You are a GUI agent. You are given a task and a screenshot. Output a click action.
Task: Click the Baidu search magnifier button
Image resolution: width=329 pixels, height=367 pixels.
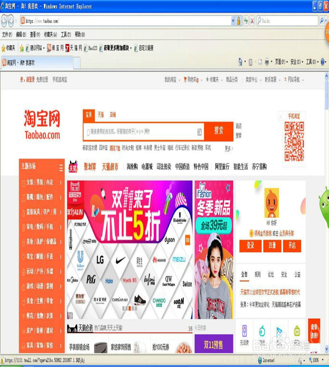pos(322,21)
